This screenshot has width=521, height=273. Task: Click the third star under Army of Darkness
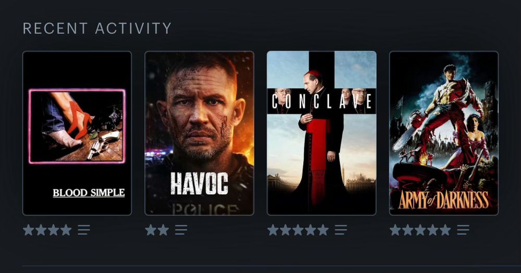click(x=420, y=230)
